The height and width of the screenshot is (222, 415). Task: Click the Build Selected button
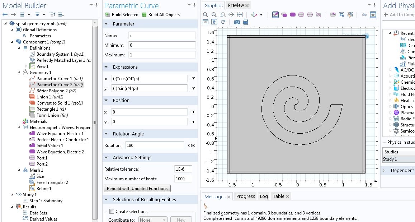[x=122, y=15]
